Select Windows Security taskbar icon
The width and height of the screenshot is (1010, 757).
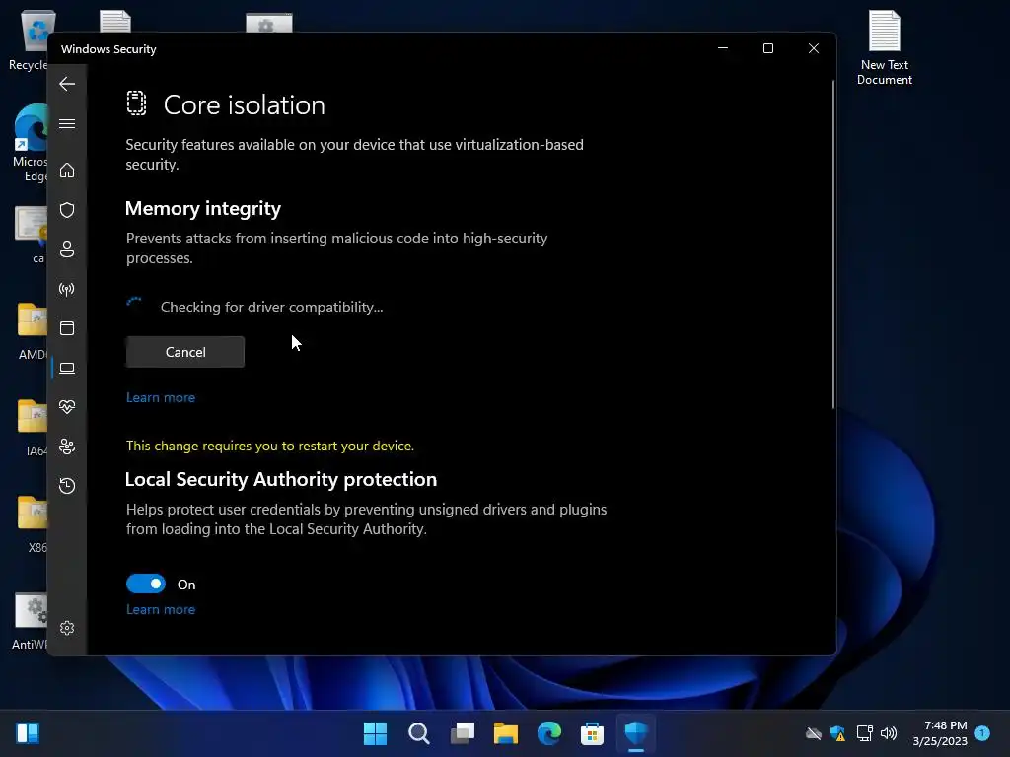(x=636, y=733)
